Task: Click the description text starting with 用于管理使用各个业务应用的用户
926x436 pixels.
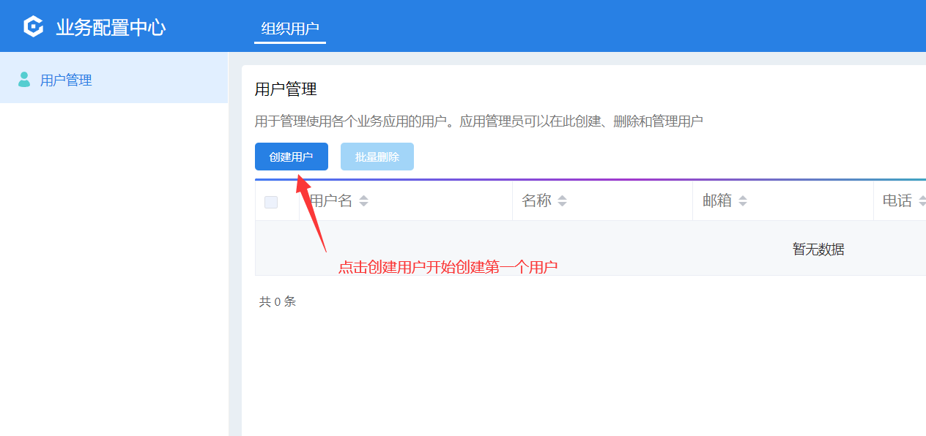Action: click(479, 121)
